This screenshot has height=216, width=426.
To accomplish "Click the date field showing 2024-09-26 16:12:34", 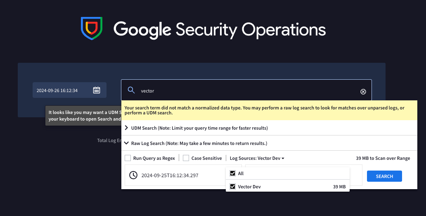I will tap(62, 90).
